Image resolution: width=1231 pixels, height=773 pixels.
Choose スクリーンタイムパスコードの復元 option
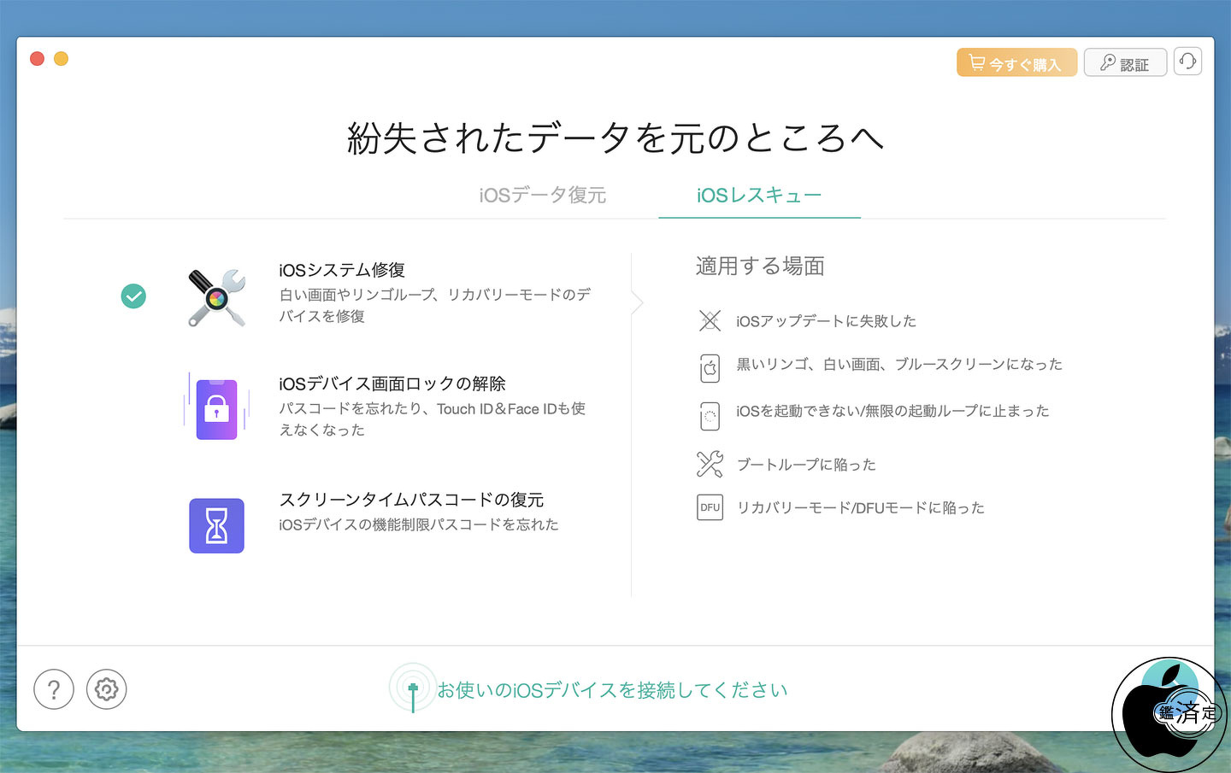coord(411,500)
